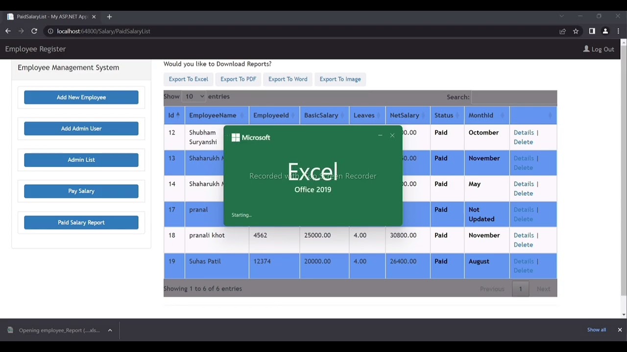Click the browser back arrow
Image resolution: width=627 pixels, height=352 pixels.
coord(8,31)
